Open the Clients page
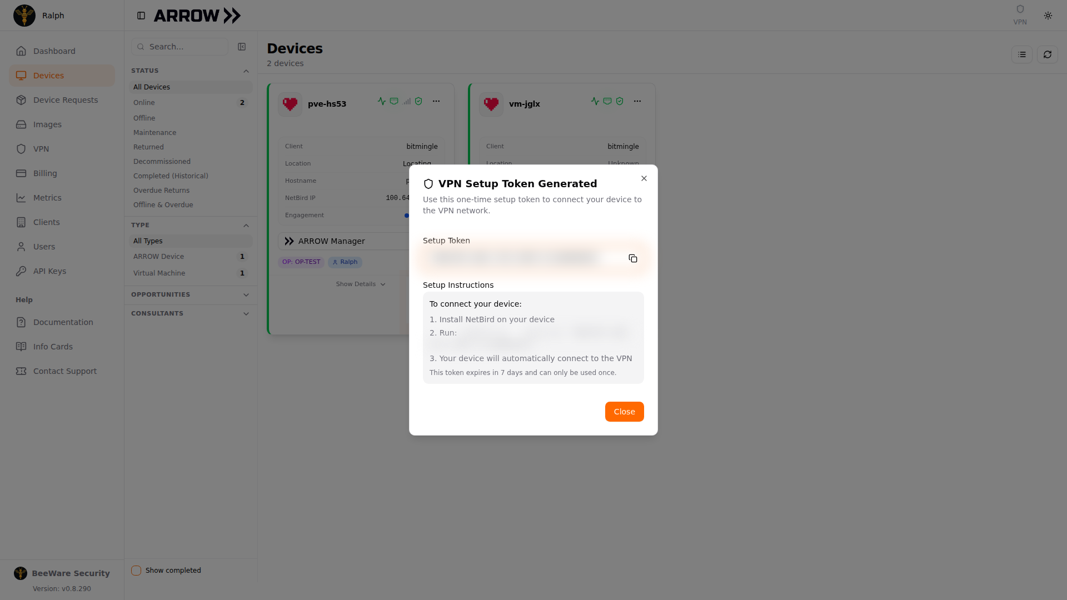This screenshot has height=600, width=1067. click(x=62, y=222)
